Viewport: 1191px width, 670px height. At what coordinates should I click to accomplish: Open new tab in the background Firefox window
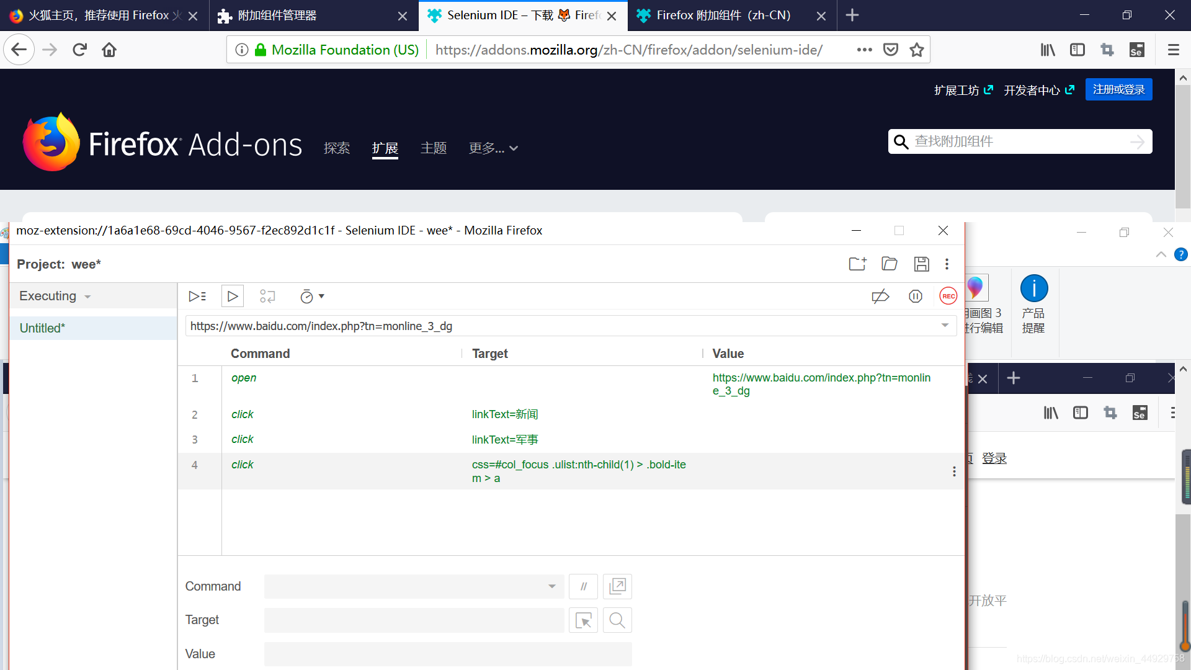1014,378
